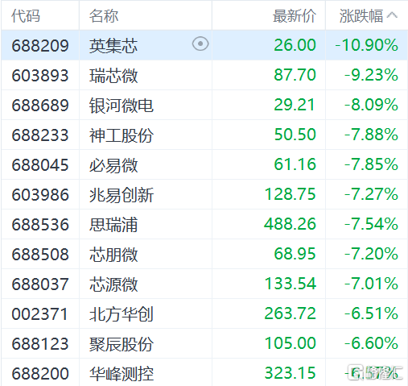The height and width of the screenshot is (386, 408).
Task: Select stock code 688123
Action: (40, 343)
